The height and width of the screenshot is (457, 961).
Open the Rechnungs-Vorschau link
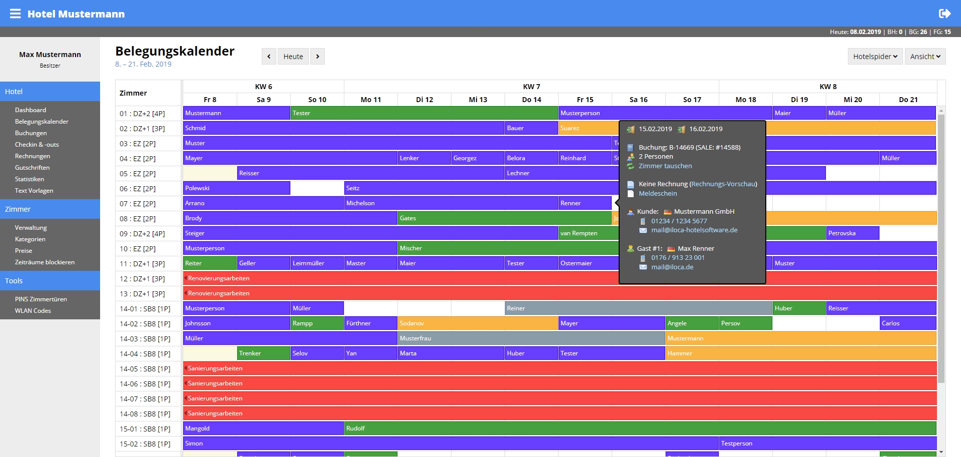(x=723, y=184)
